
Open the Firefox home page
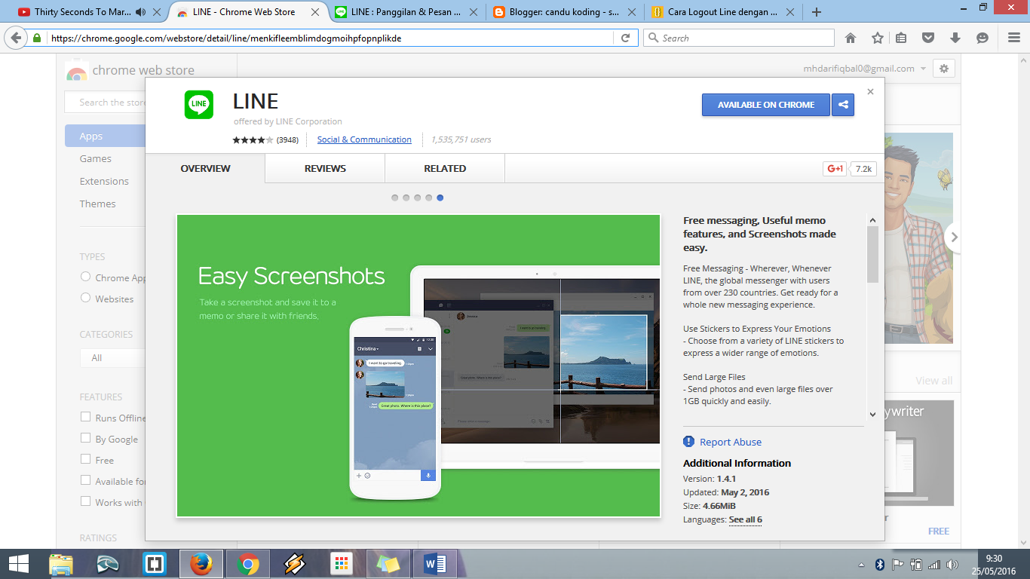(851, 37)
